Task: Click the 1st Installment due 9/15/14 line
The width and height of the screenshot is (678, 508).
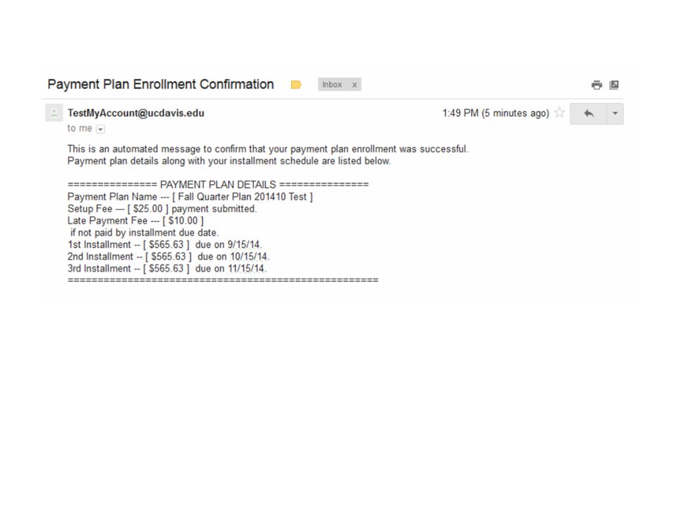Action: [x=165, y=245]
